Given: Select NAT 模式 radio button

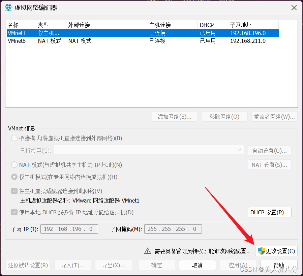Looking at the screenshot, I should pyautogui.click(x=14, y=165).
